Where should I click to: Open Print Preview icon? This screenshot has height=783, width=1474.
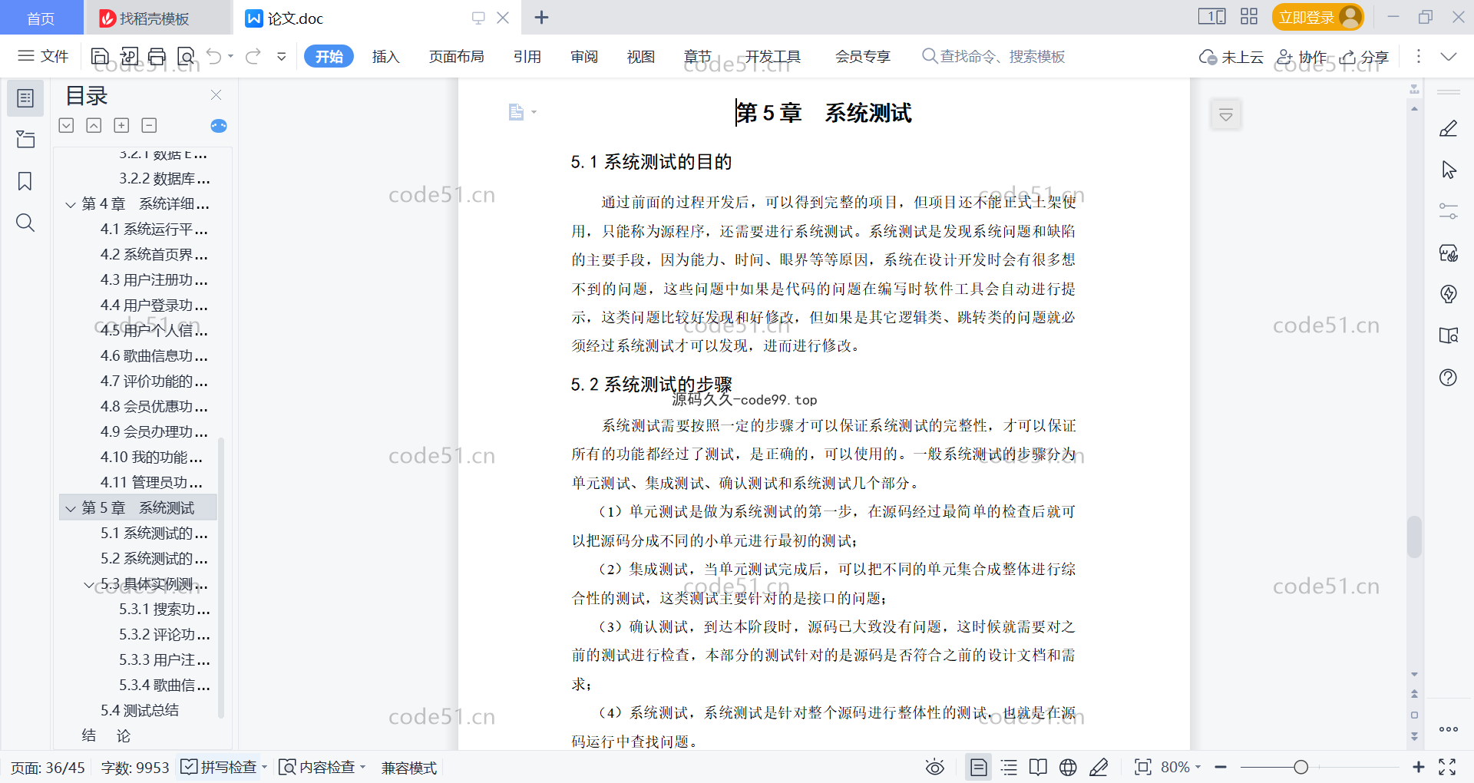[x=186, y=56]
